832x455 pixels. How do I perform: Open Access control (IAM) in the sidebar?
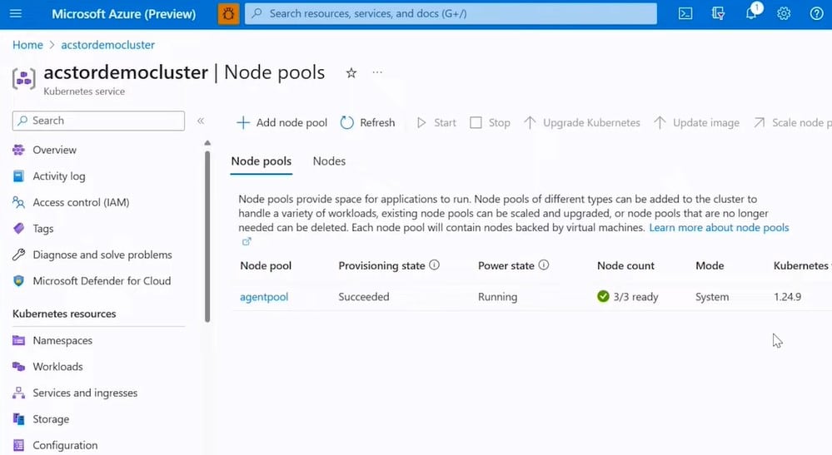(x=81, y=202)
